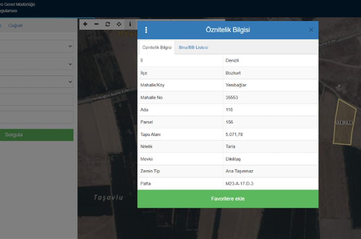Zoom in on the map with plus icon
This screenshot has width=361, height=239.
(85, 24)
